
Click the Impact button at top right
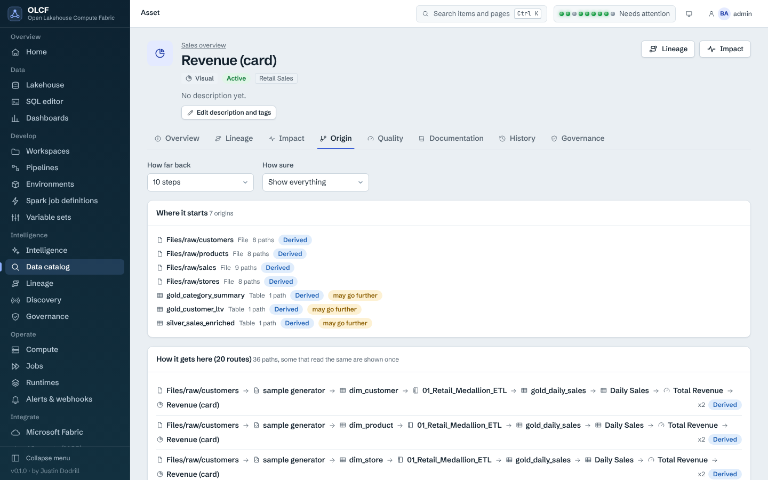click(725, 49)
